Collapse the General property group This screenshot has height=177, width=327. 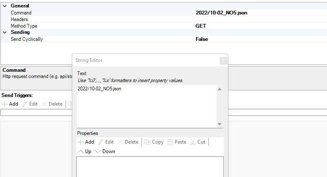pos(5,6)
